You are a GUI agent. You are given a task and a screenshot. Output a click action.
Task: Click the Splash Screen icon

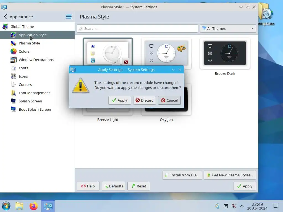pyautogui.click(x=13, y=101)
